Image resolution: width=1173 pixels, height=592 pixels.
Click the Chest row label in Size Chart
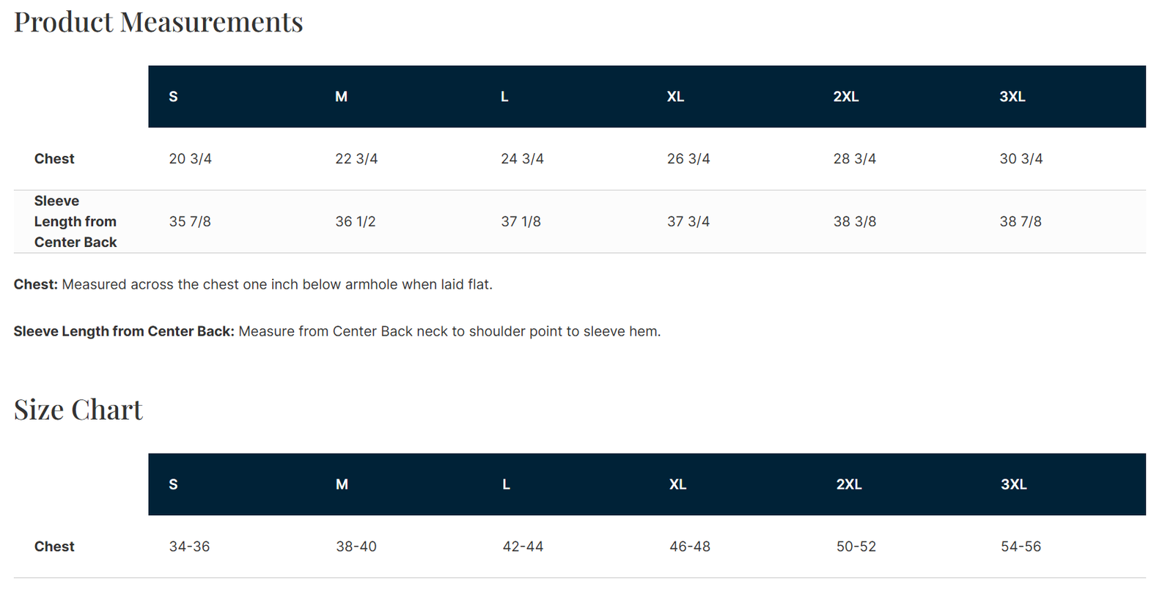(54, 547)
